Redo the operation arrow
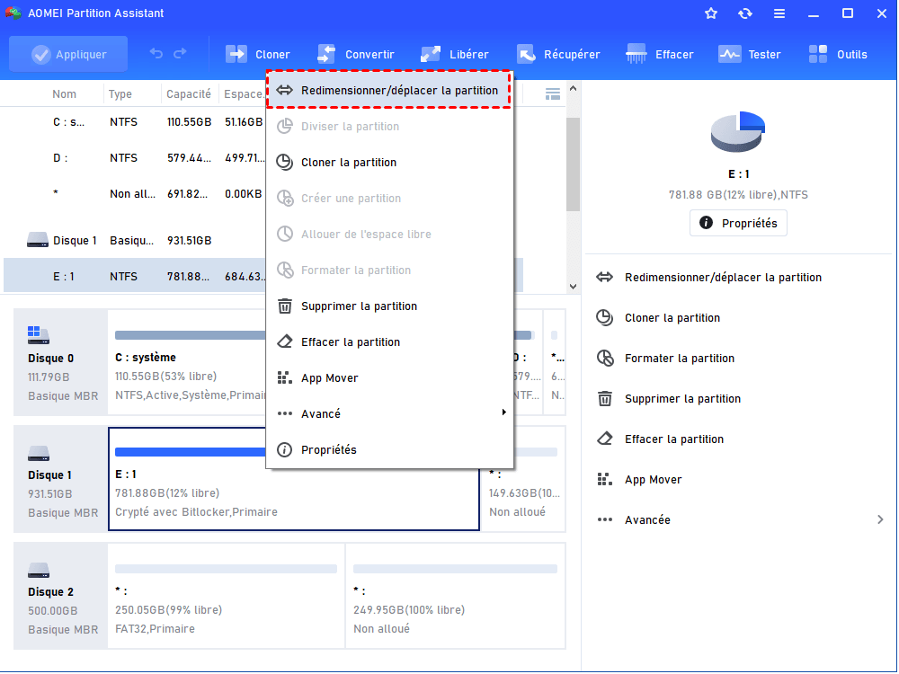This screenshot has width=899, height=674. [x=180, y=54]
